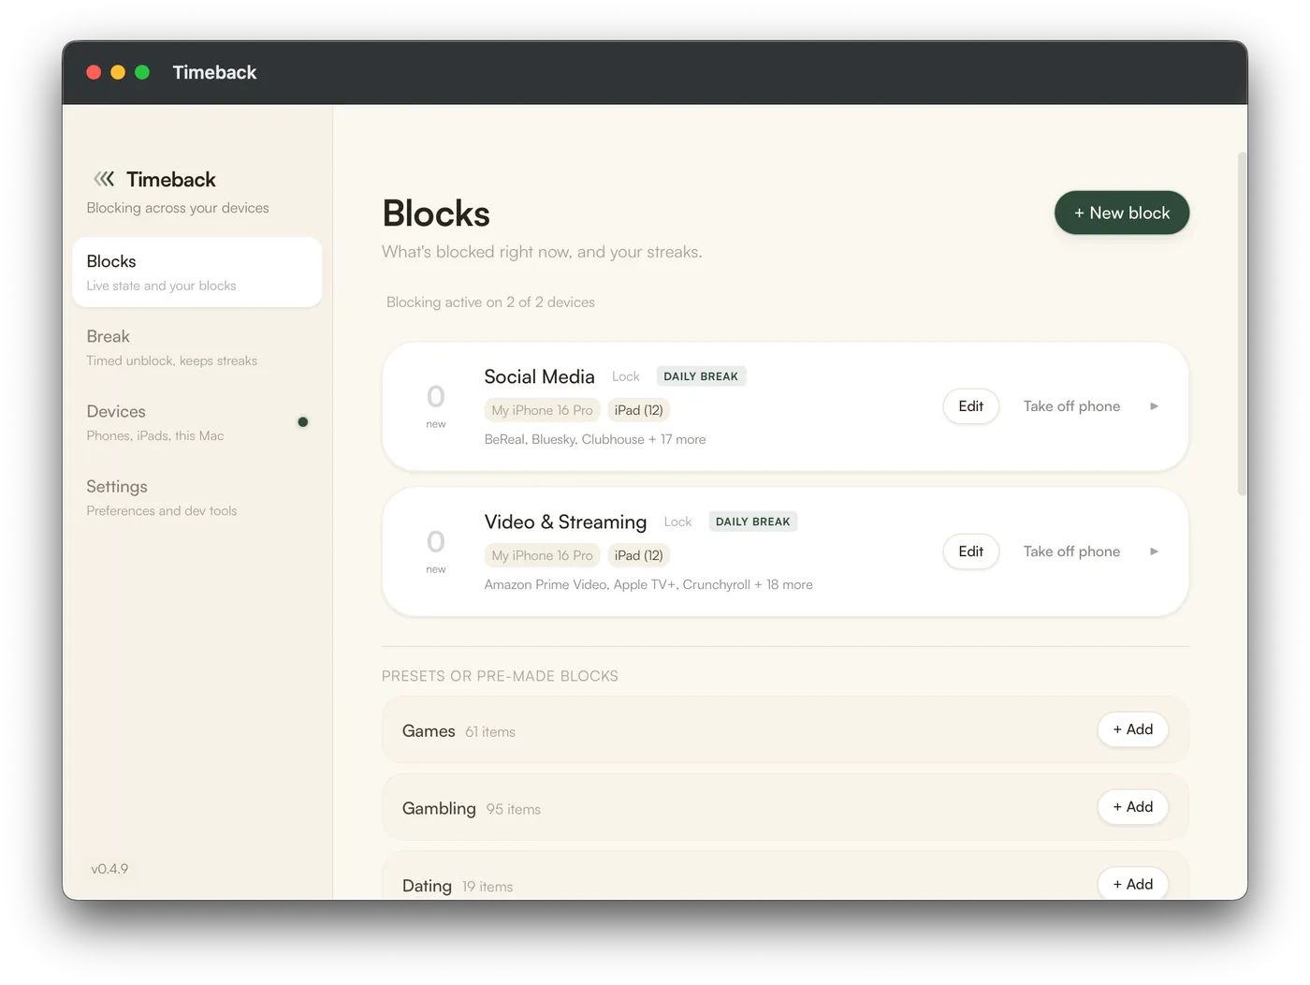1310x985 pixels.
Task: Click the + New block button
Action: click(x=1121, y=213)
